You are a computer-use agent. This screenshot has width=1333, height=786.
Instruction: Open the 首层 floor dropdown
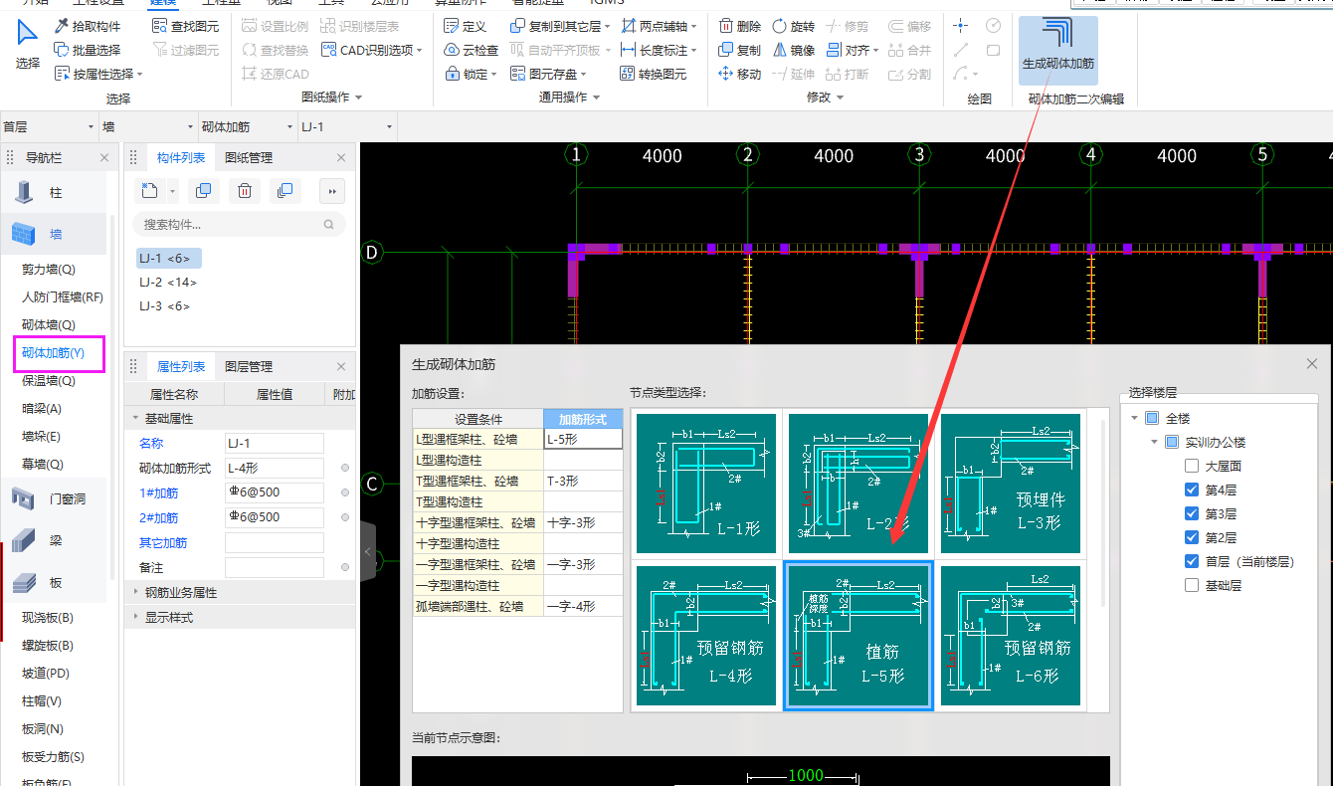50,126
